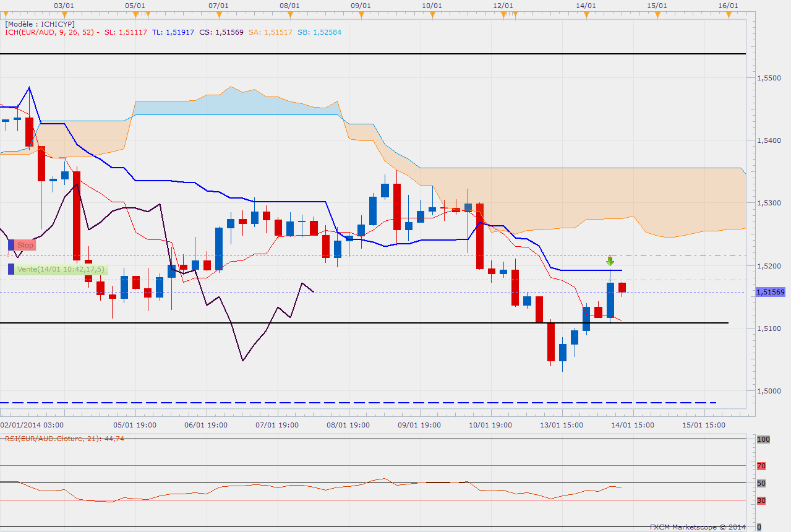Image resolution: width=791 pixels, height=532 pixels.
Task: Click the green sell arrow marker
Action: point(610,261)
